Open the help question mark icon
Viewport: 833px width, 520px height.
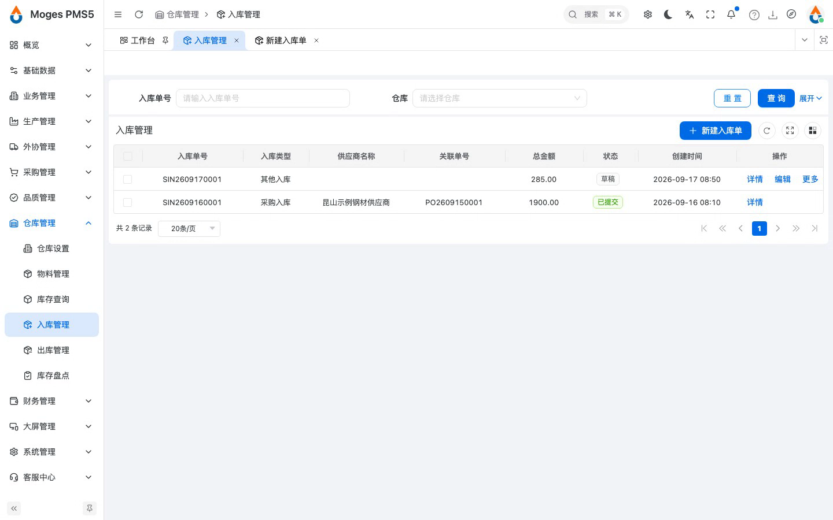coord(754,15)
